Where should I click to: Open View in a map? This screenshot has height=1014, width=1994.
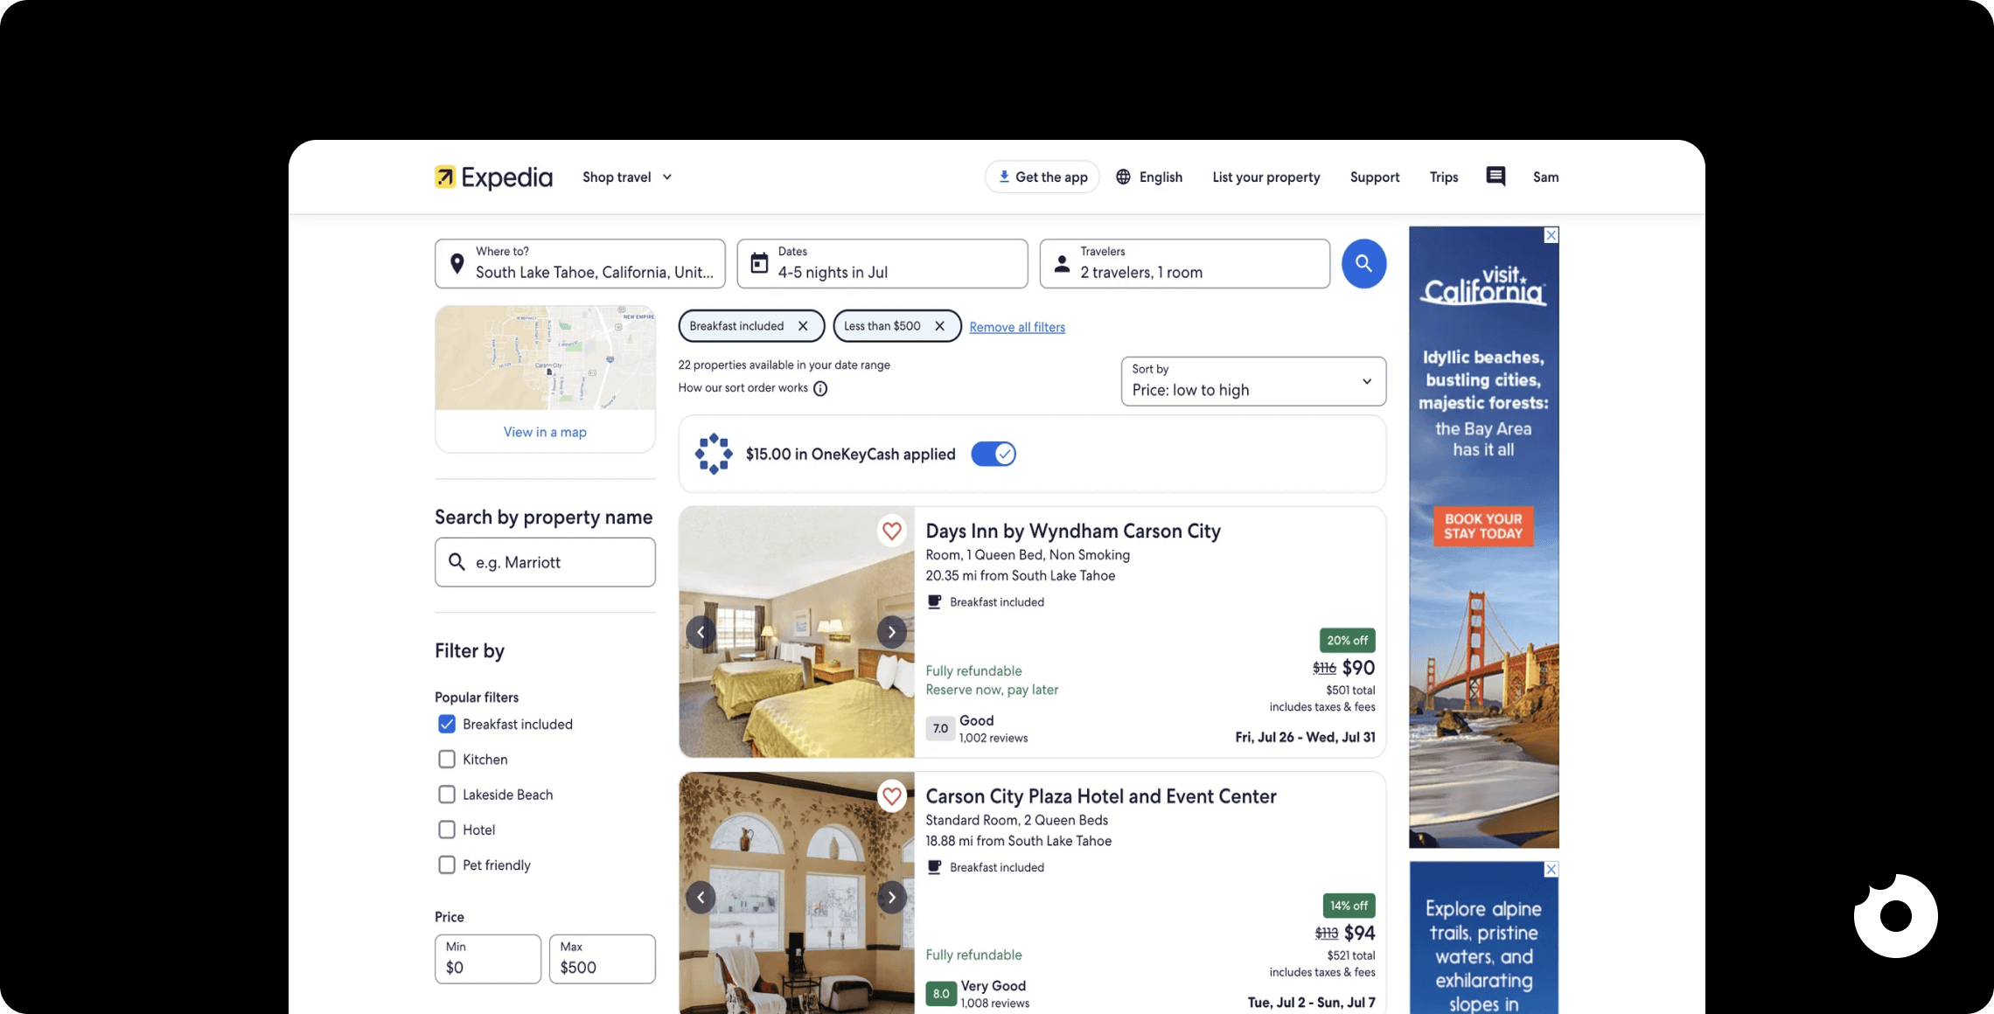pos(544,431)
